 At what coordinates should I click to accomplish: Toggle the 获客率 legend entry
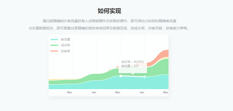click(60, 51)
